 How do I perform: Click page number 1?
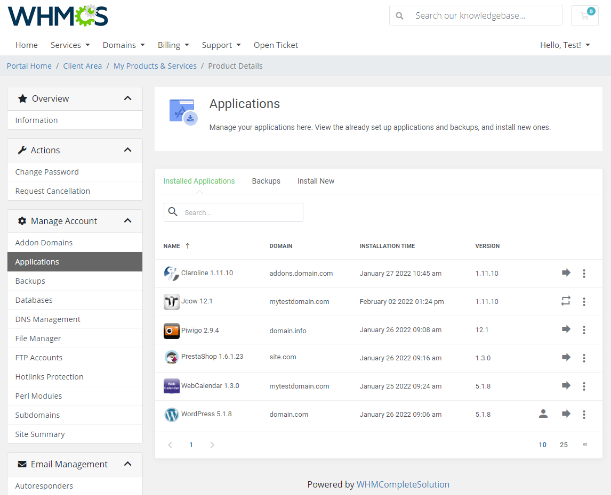coord(191,445)
